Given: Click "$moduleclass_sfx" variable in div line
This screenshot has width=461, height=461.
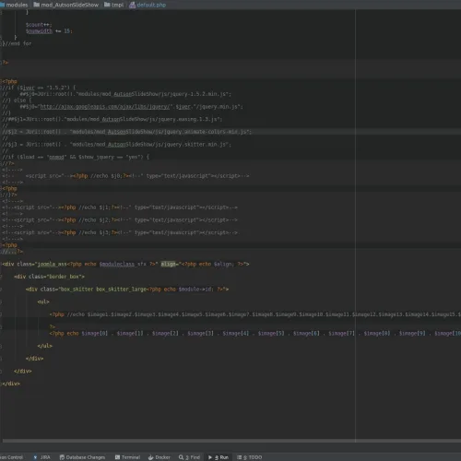Looking at the screenshot, I should point(123,264).
